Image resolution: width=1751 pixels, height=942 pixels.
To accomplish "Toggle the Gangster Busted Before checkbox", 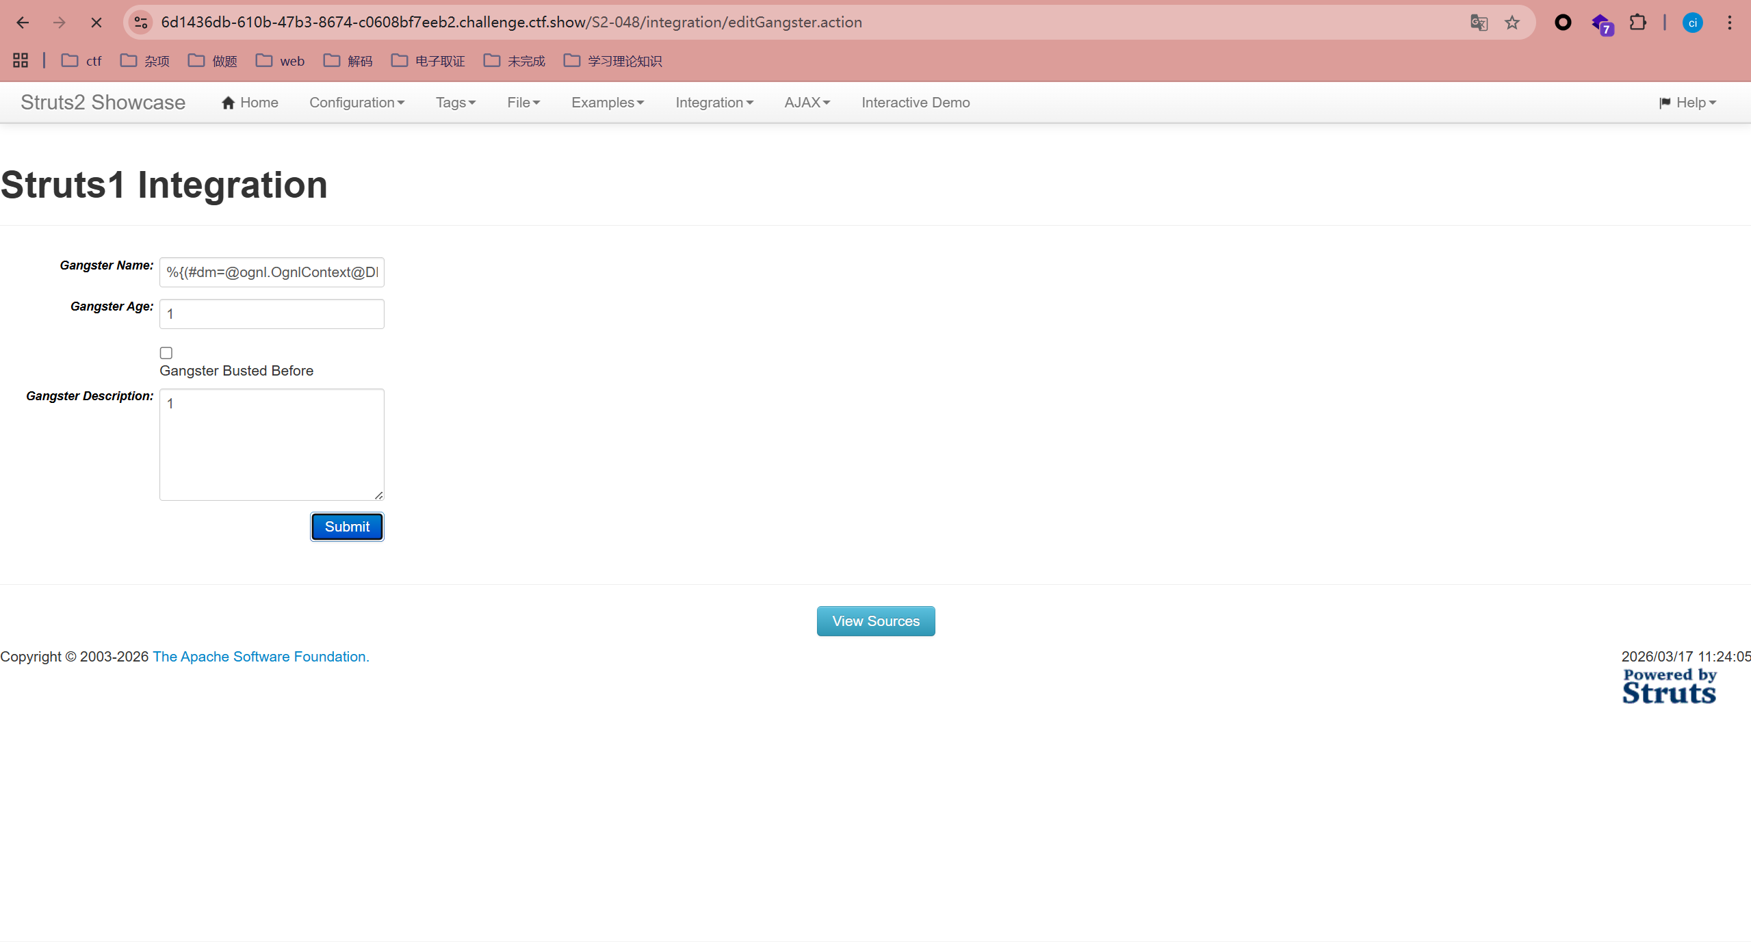I will click(166, 353).
